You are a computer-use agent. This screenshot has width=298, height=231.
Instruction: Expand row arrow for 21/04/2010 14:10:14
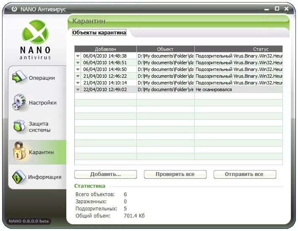78,83
